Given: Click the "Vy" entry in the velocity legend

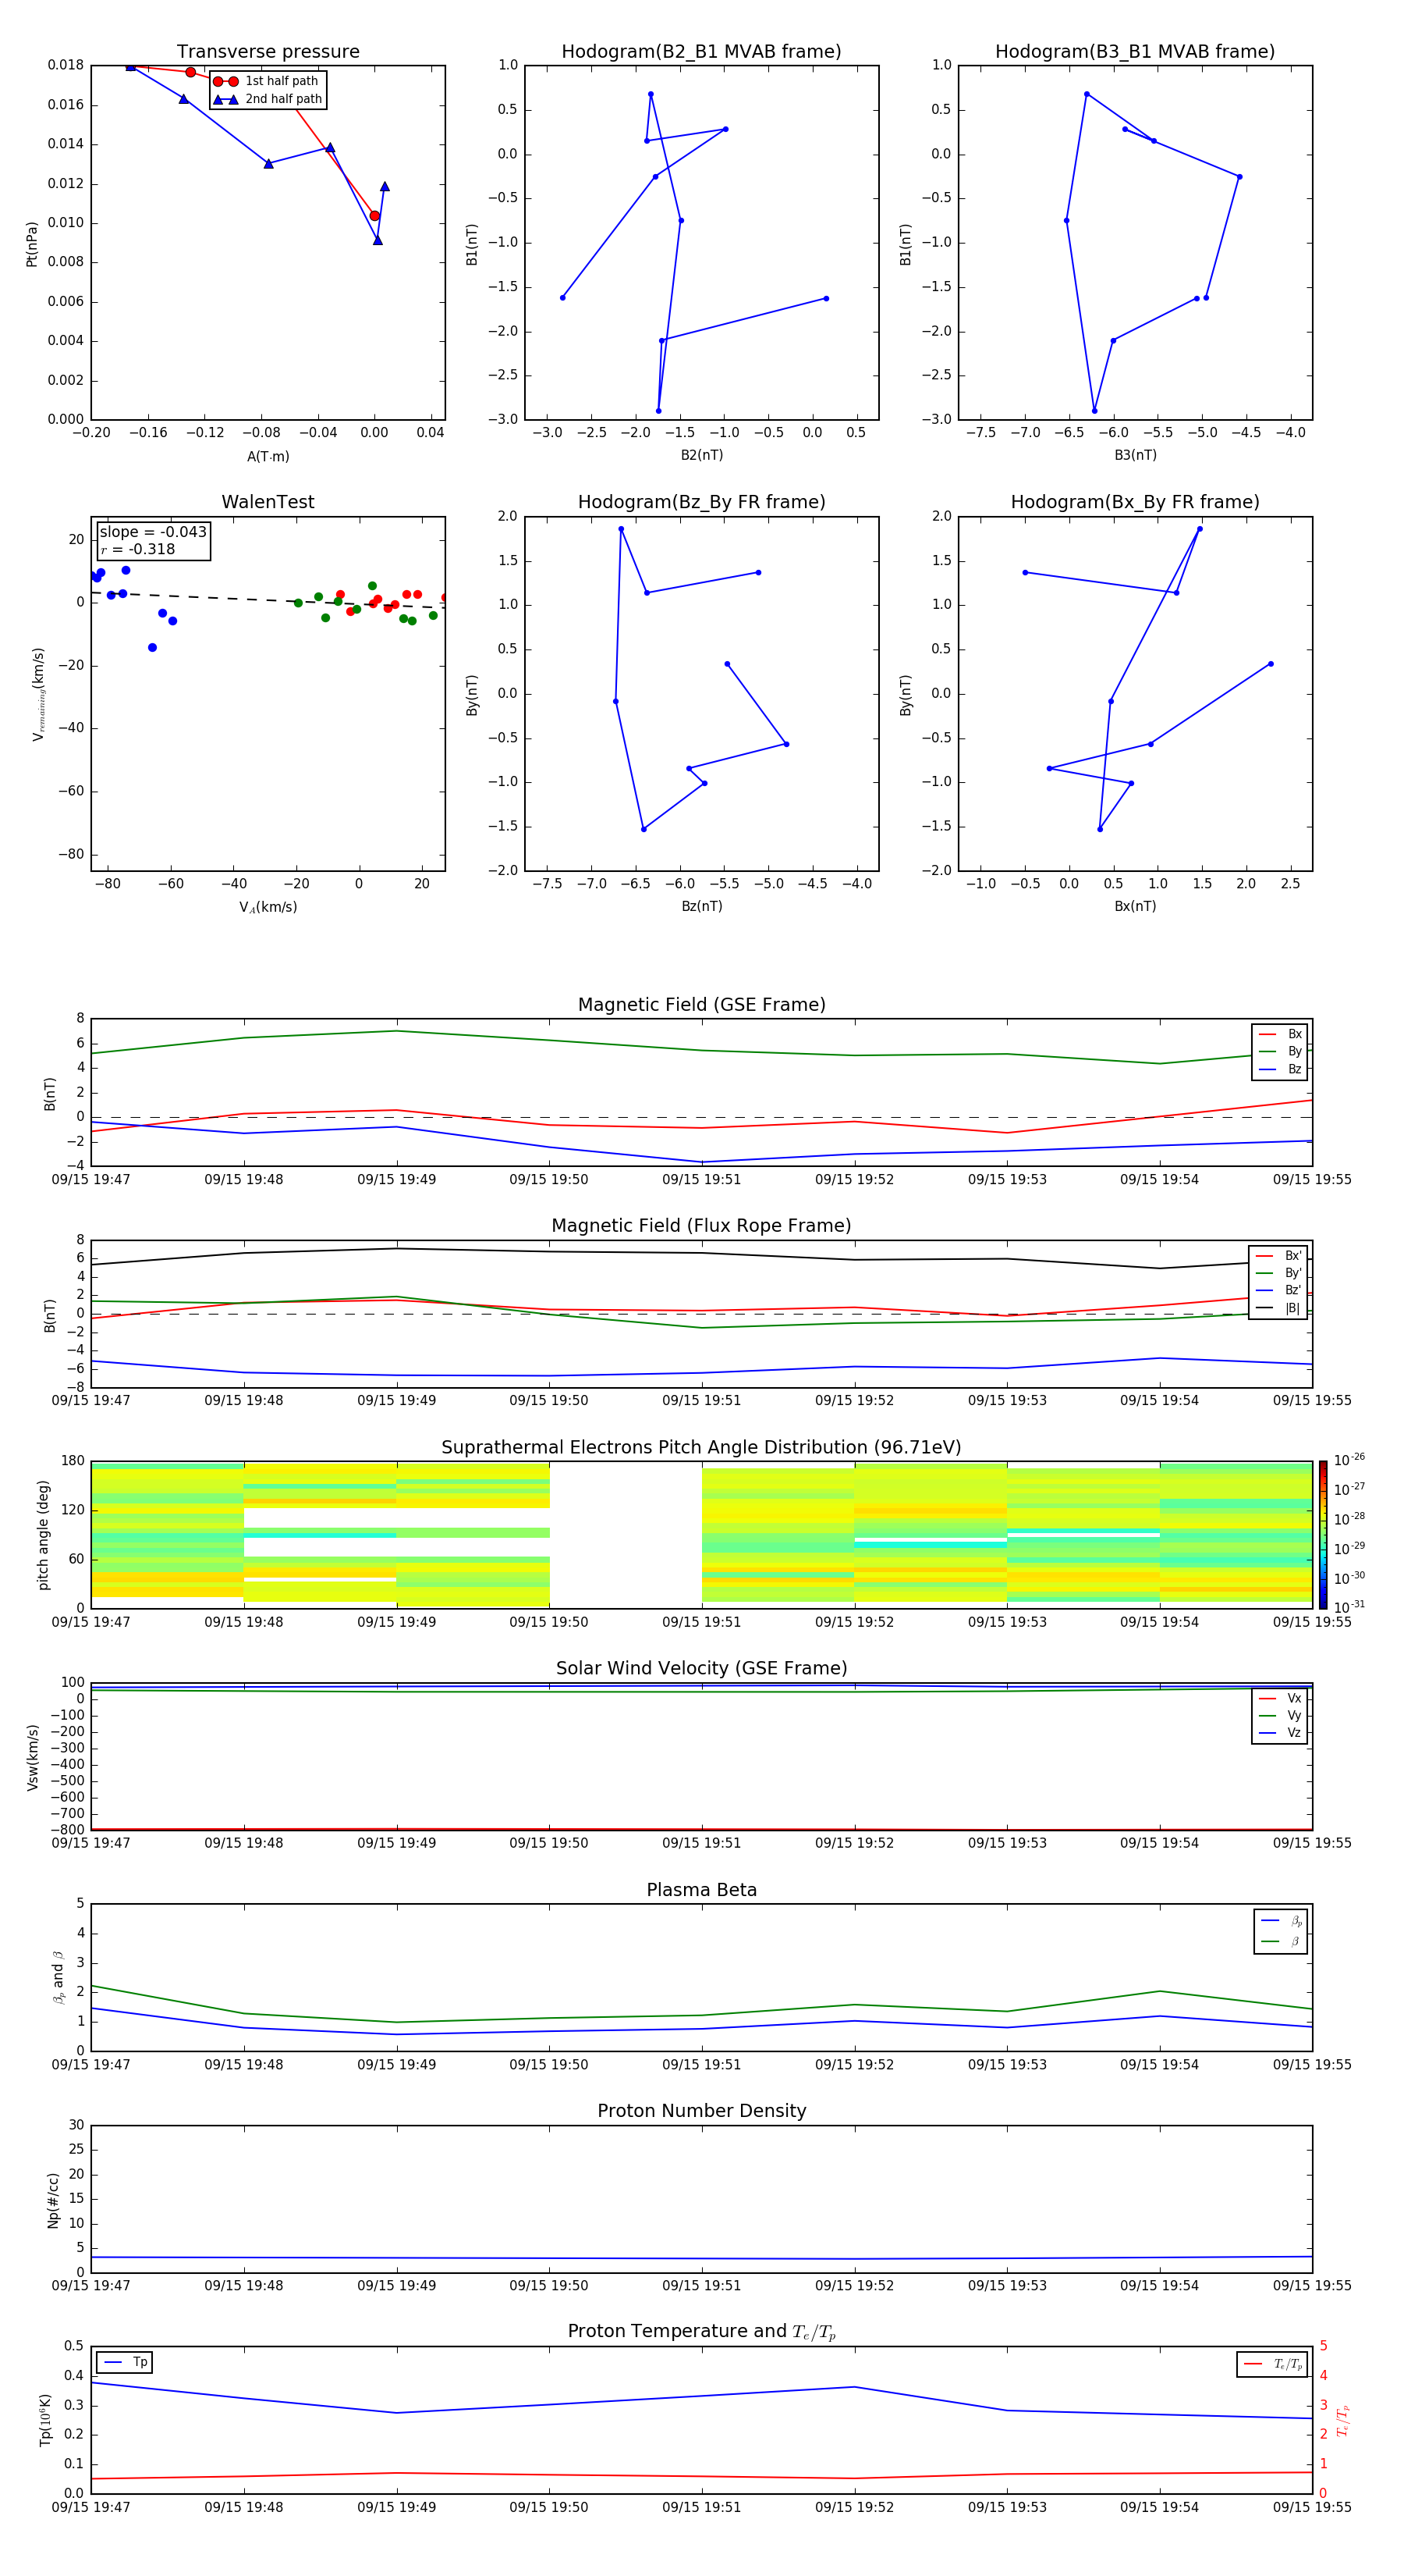Looking at the screenshot, I should click(1280, 1715).
